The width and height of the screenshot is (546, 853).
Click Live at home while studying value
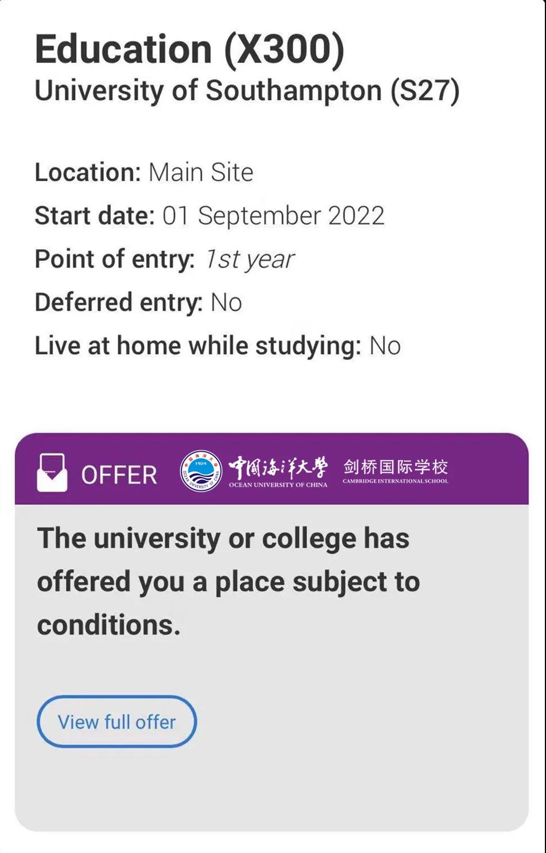(x=385, y=346)
